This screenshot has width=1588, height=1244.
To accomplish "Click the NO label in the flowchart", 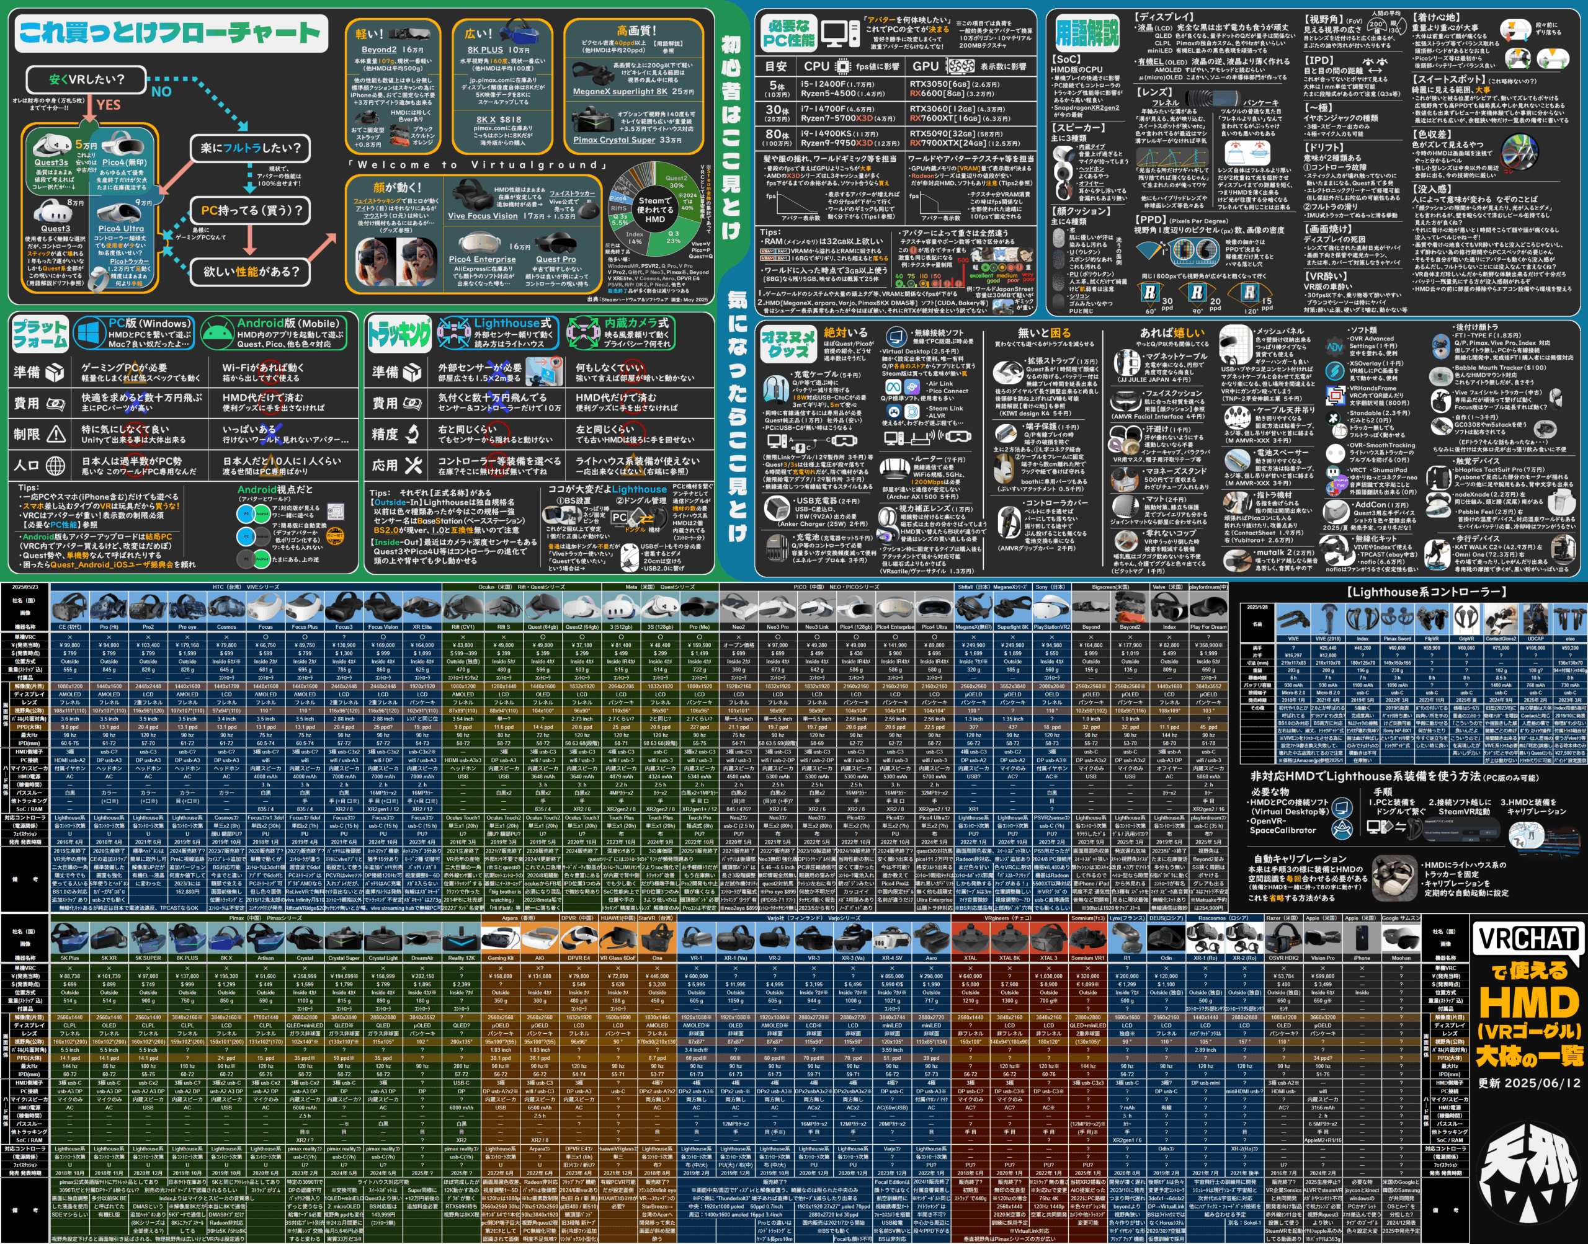I will click(162, 92).
